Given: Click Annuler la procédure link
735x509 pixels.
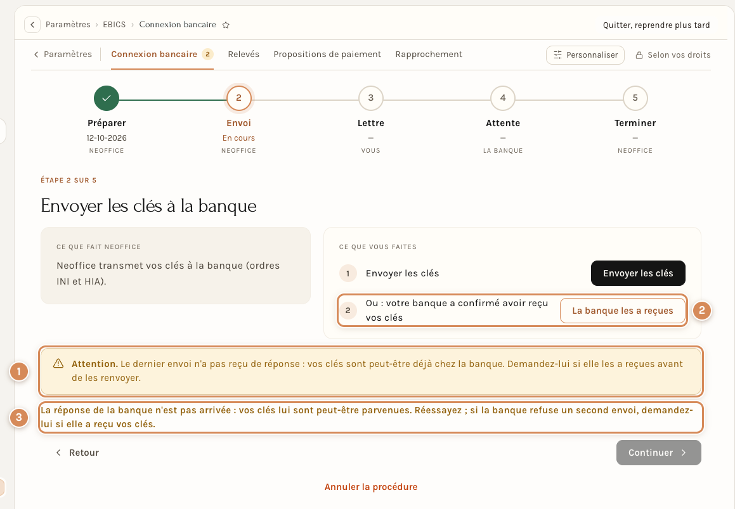Looking at the screenshot, I should [371, 487].
